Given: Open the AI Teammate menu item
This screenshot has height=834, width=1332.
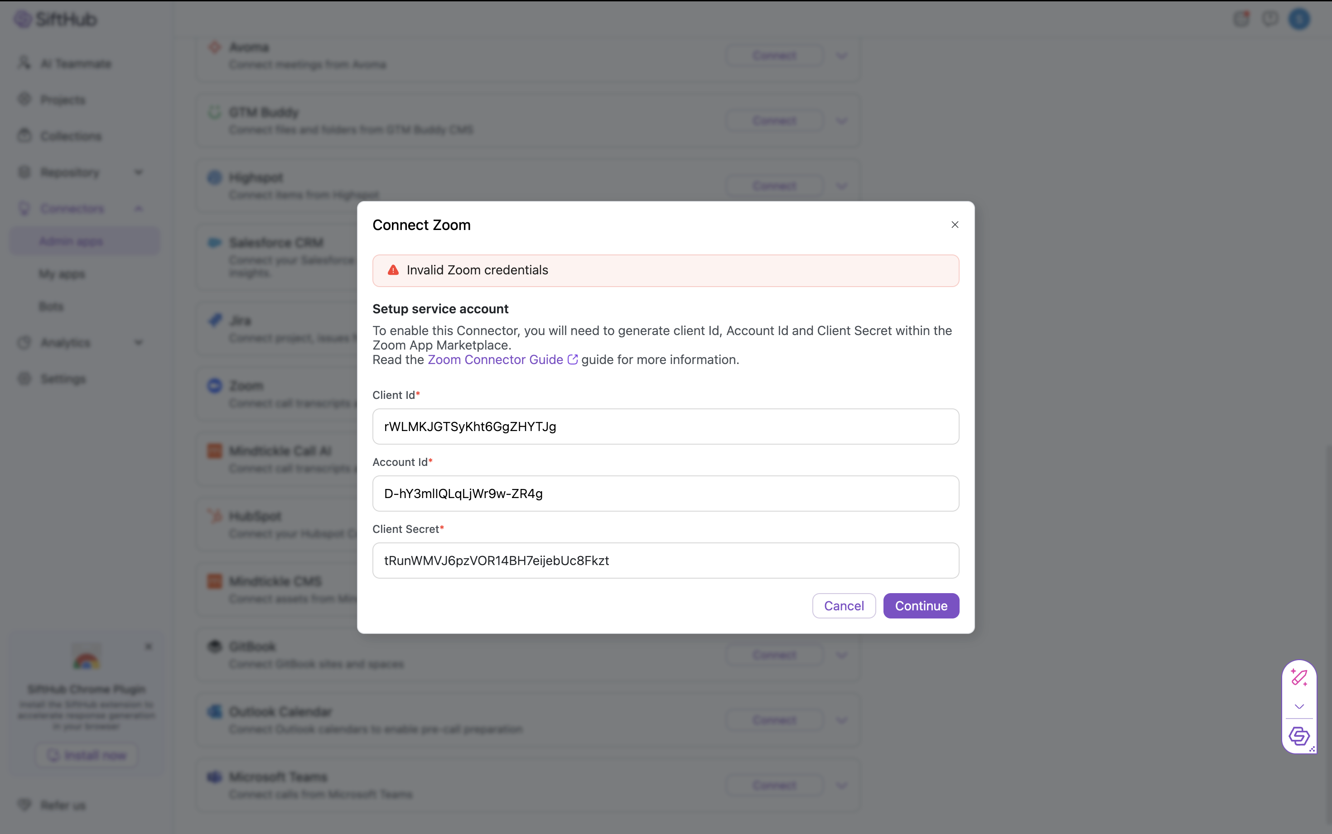Looking at the screenshot, I should point(76,63).
